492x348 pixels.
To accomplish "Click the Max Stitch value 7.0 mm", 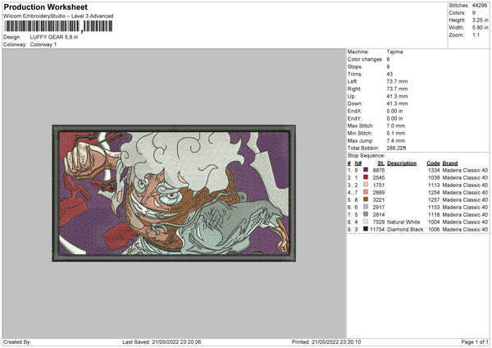I will 396,126.
